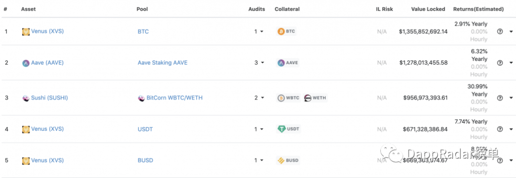Click the WETH collateral badge

315,98
